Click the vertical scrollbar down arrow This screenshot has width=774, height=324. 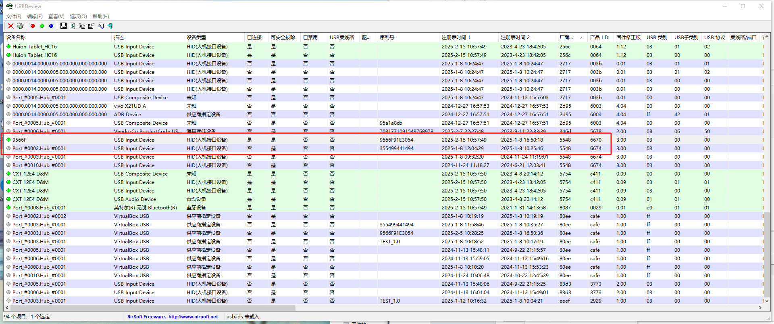pyautogui.click(x=767, y=301)
